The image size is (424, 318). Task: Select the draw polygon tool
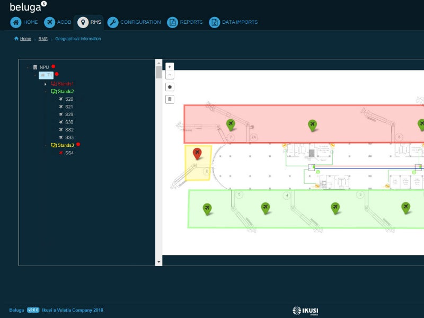[170, 87]
